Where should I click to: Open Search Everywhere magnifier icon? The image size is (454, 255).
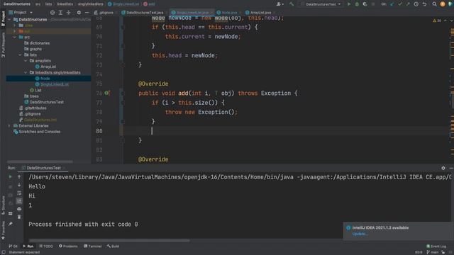tap(435, 4)
